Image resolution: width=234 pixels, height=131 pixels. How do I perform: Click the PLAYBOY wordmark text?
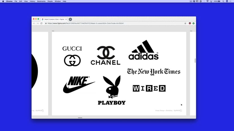tap(112, 103)
